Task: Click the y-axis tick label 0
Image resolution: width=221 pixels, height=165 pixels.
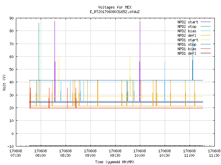Action: (x=12, y=134)
